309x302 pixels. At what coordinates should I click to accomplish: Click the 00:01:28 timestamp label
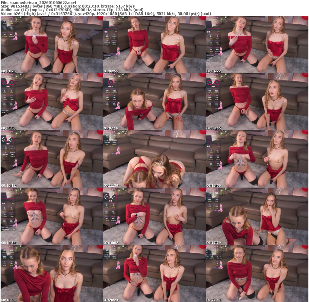click(x=8, y=71)
